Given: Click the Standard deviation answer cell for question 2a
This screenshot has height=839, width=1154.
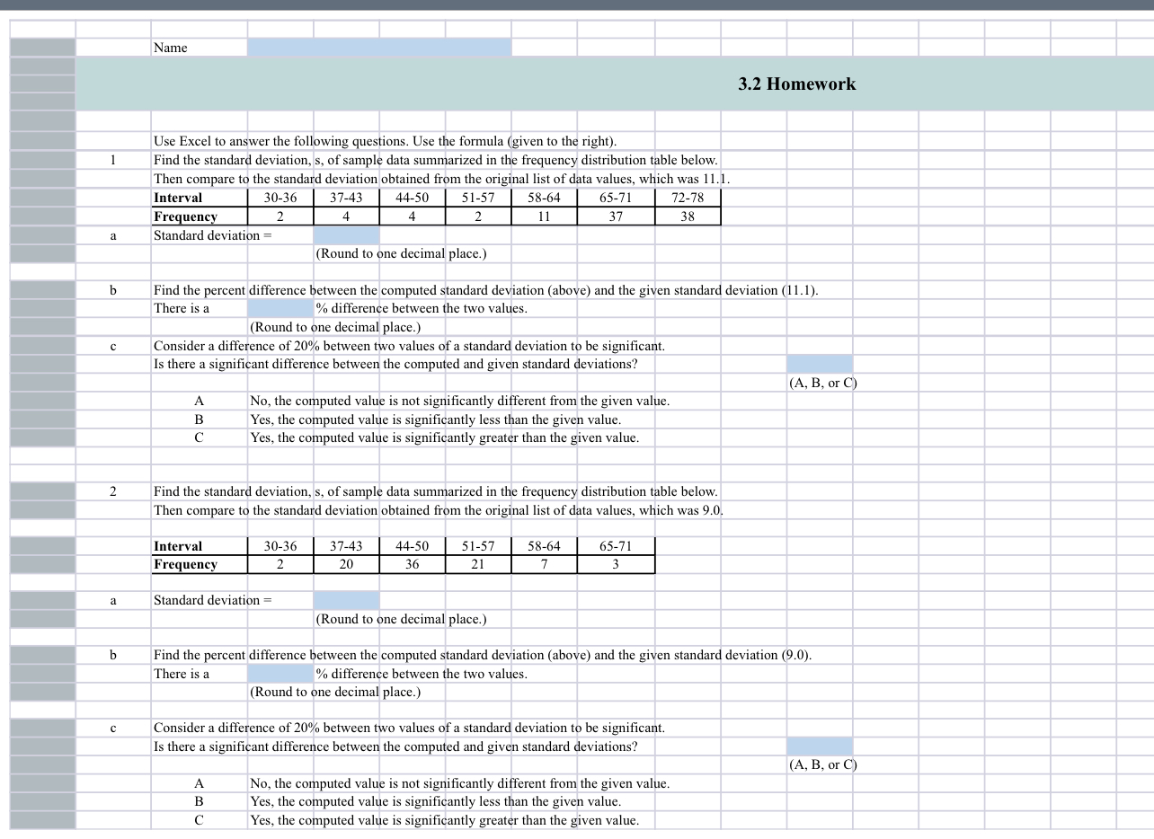Looking at the screenshot, I should point(345,600).
